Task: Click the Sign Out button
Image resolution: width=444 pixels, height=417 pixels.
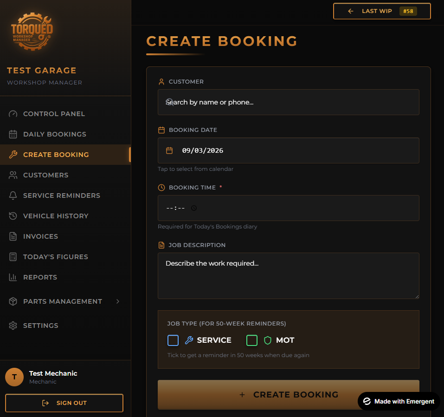Action: 64,403
